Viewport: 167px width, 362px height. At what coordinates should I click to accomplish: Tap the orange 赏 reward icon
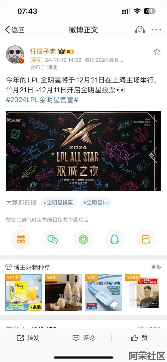point(21,239)
